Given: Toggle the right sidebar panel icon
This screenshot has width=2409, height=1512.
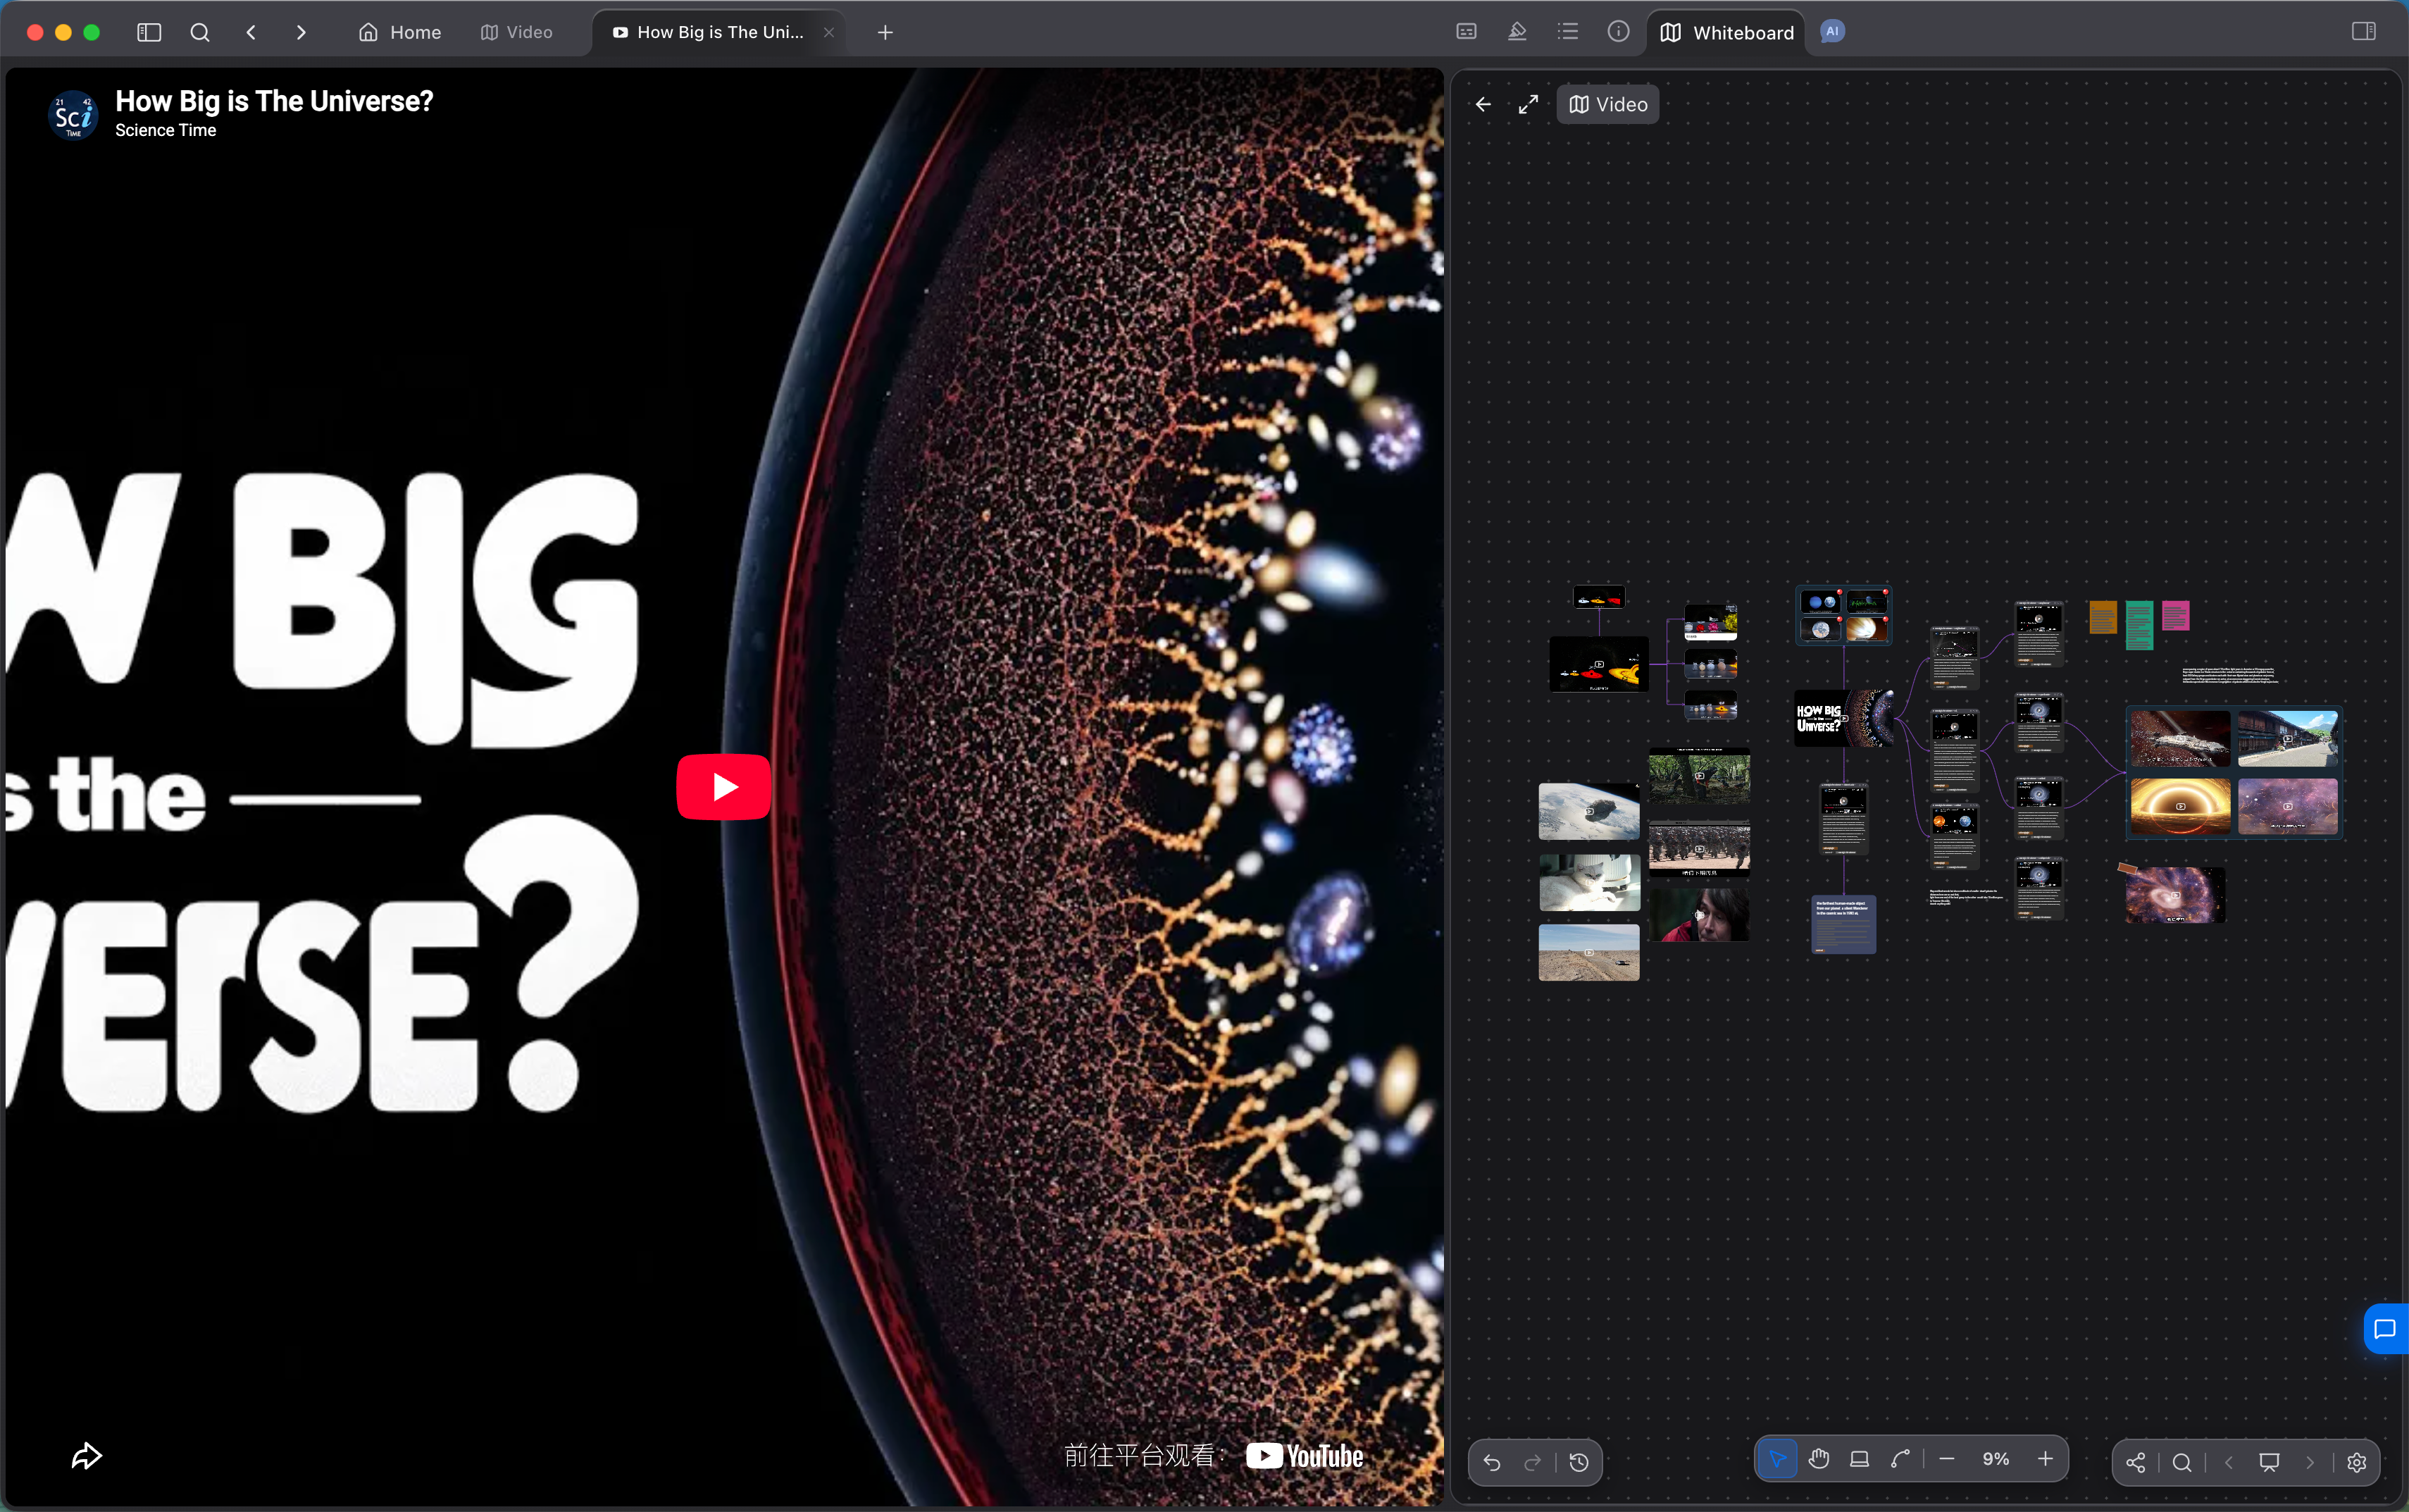Looking at the screenshot, I should [x=2364, y=31].
